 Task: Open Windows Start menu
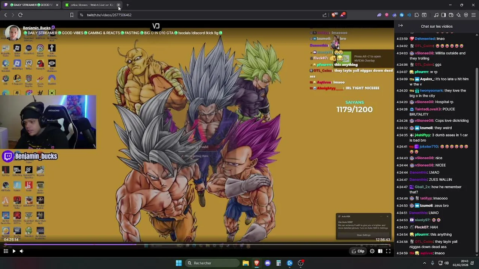179,263
